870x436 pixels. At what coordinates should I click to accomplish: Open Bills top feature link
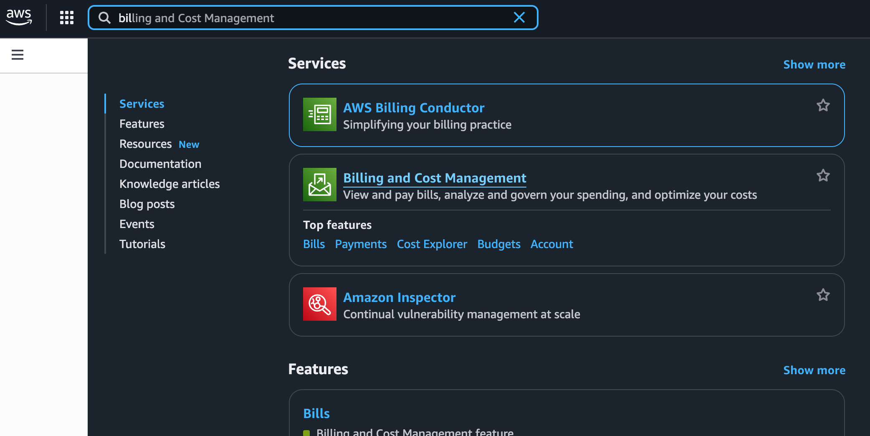coord(314,244)
